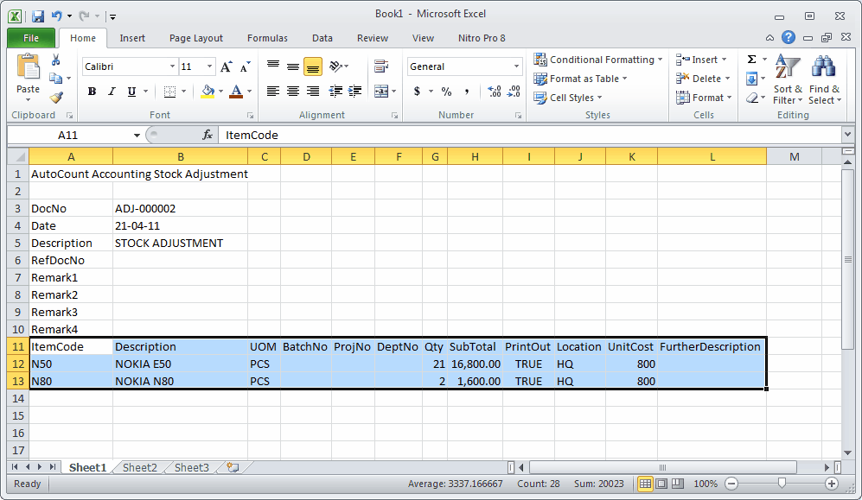Toggle Underline formatting
This screenshot has height=500, width=862.
(x=131, y=92)
